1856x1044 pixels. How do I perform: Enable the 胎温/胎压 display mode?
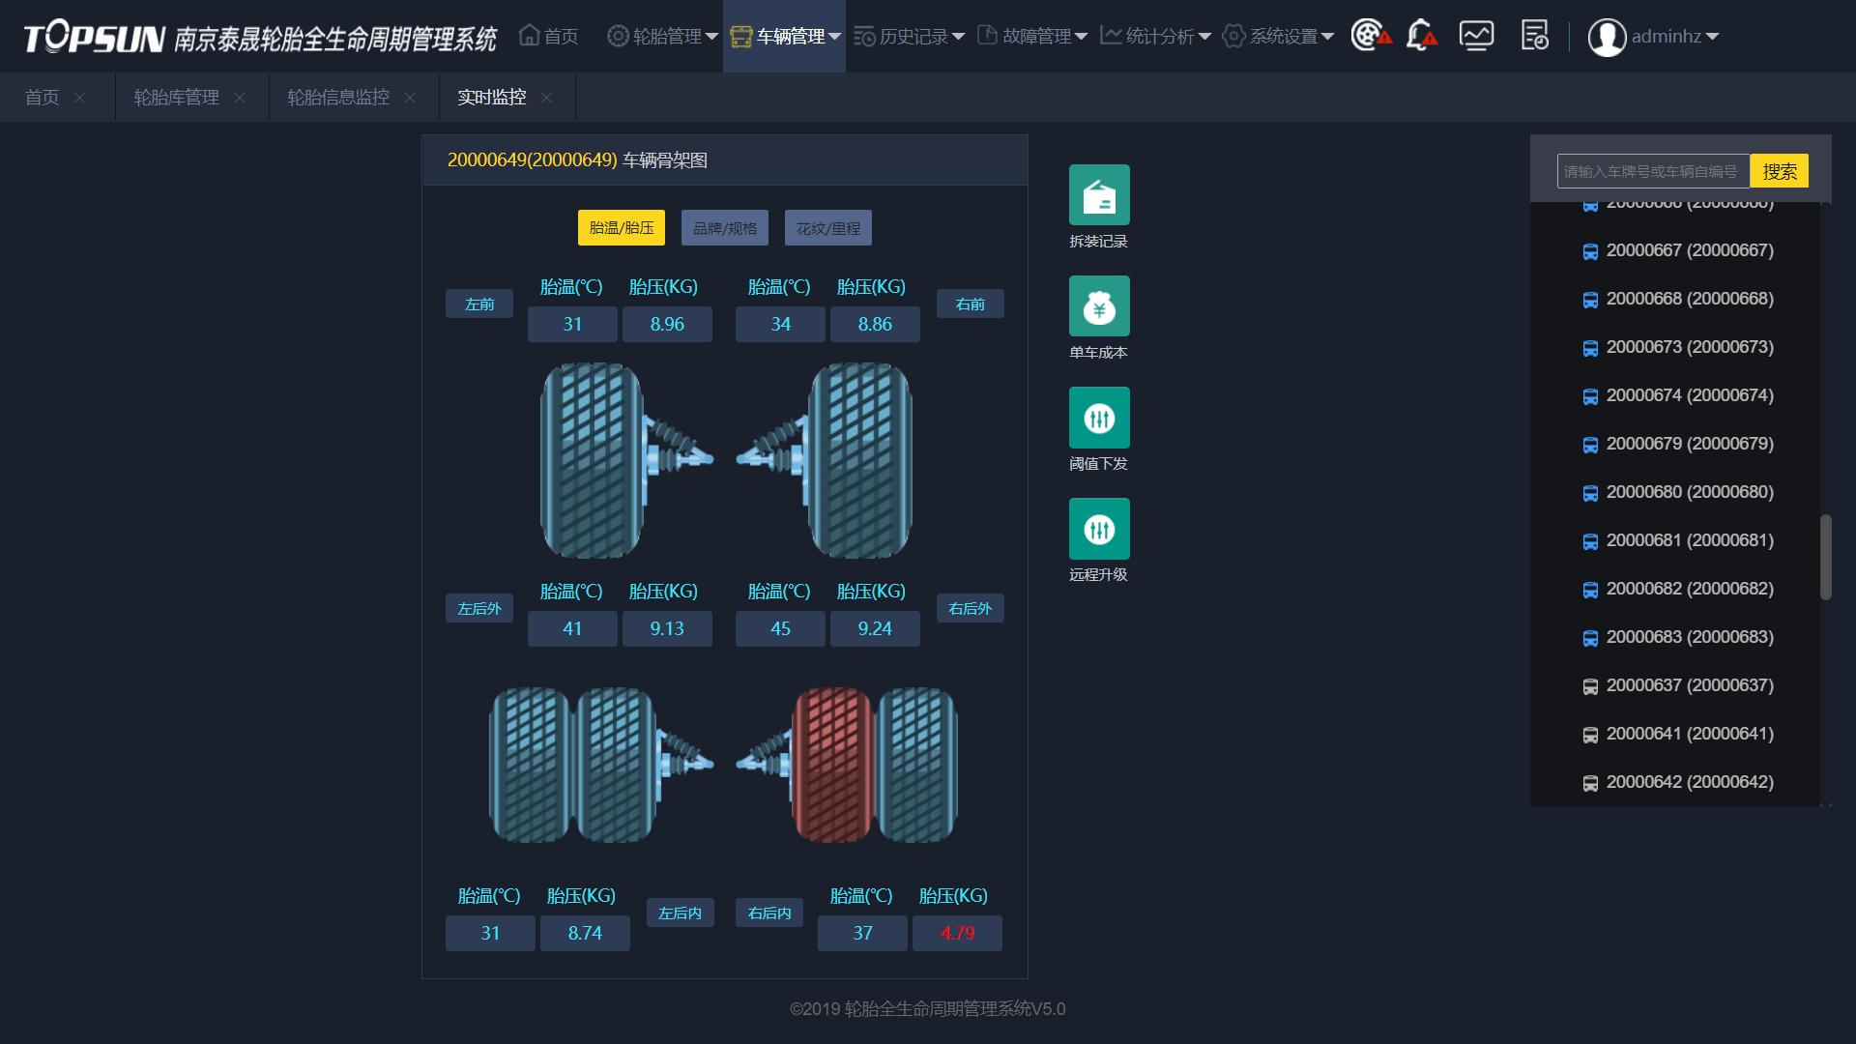tap(621, 228)
